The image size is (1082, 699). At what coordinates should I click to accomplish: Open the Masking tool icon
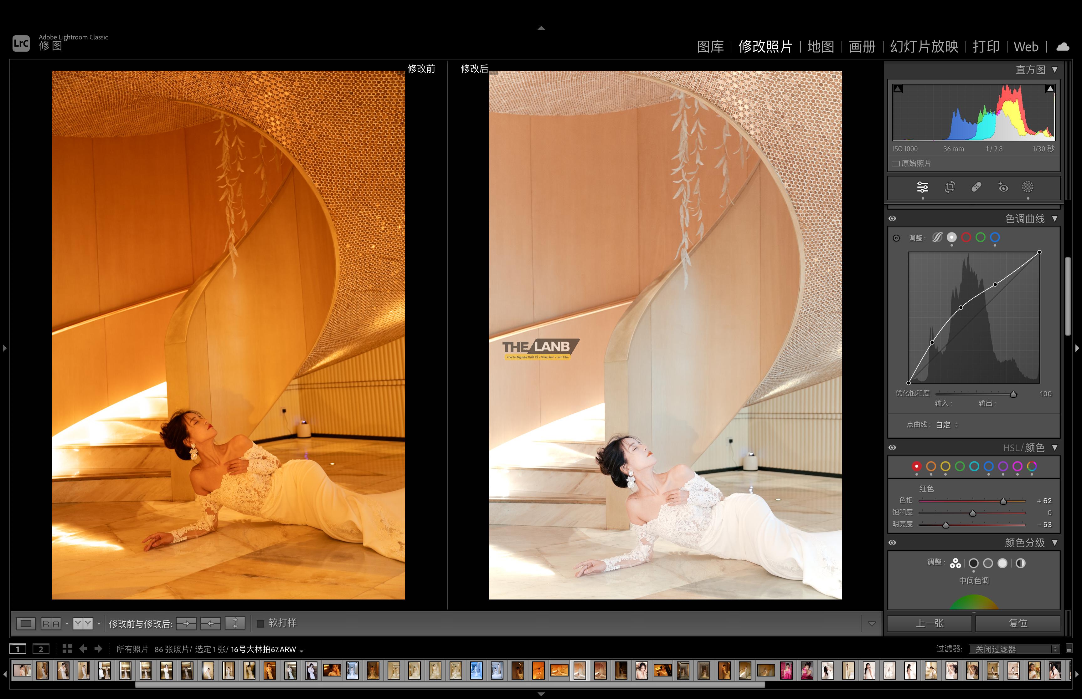[1028, 187]
